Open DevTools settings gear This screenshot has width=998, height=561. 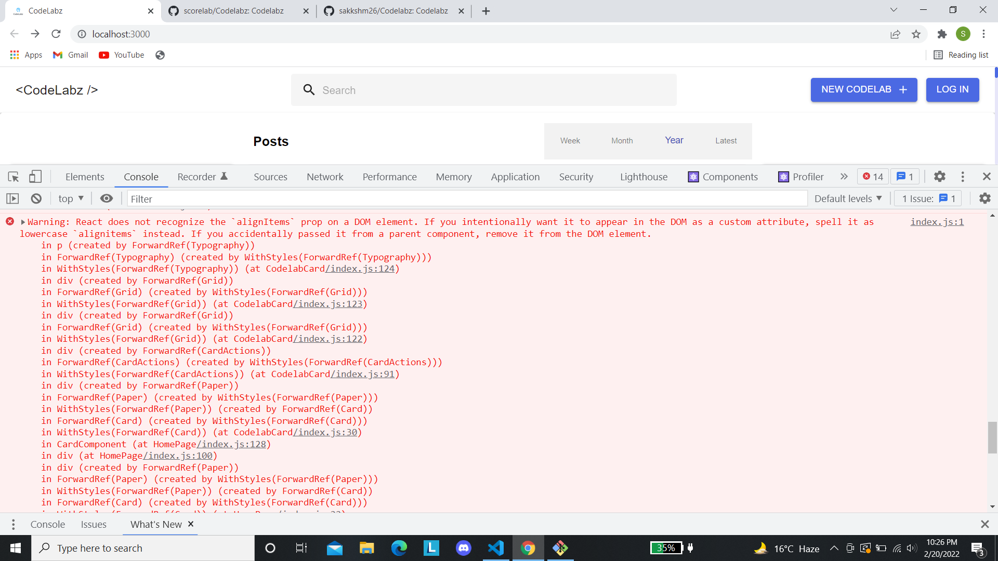click(939, 177)
